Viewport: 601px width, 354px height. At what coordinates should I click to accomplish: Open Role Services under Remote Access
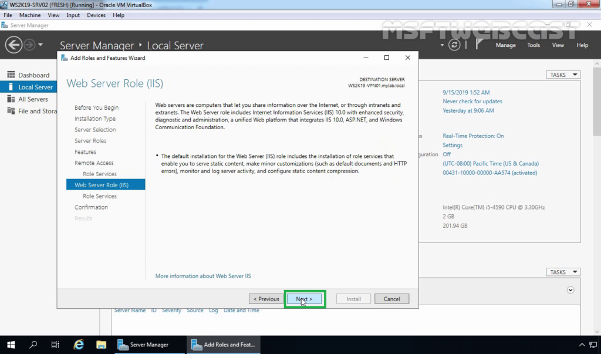pyautogui.click(x=100, y=174)
